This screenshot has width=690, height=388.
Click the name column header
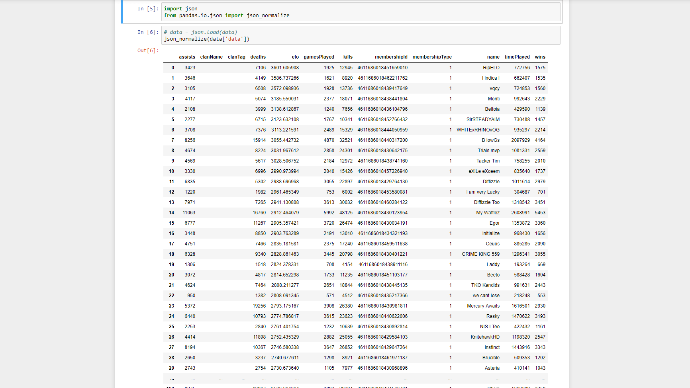point(493,57)
